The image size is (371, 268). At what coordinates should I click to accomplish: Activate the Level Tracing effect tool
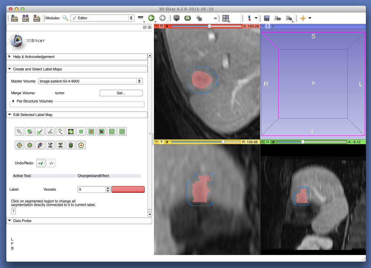coord(71,131)
